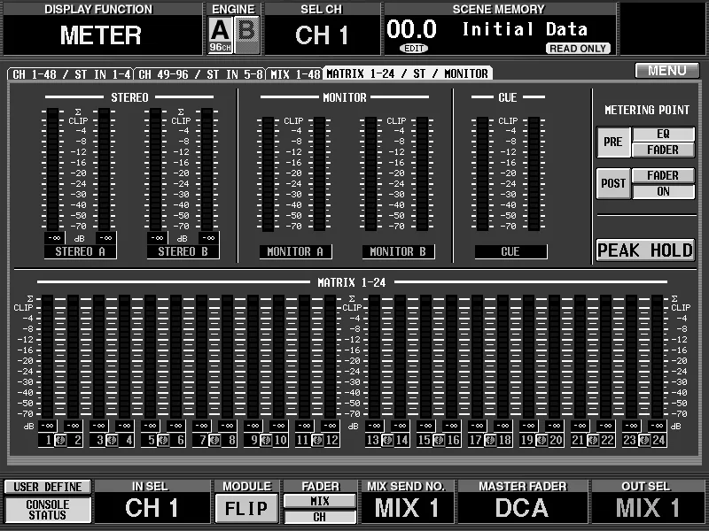Click the IN SEL CH 1 field

tap(152, 507)
